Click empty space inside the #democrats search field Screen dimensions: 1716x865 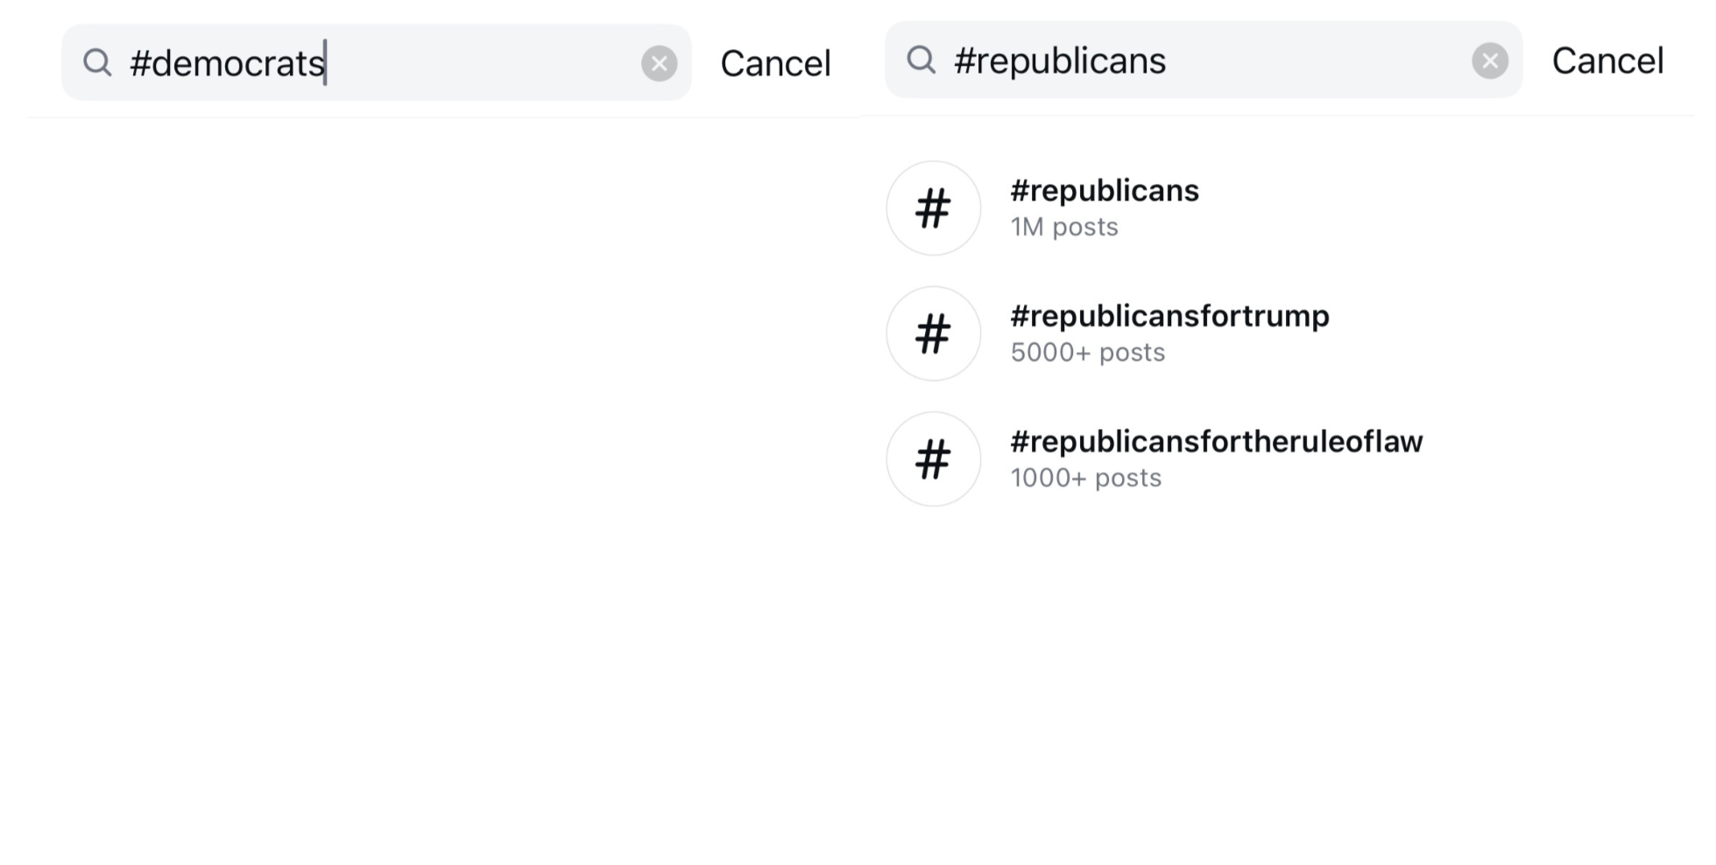tap(482, 63)
